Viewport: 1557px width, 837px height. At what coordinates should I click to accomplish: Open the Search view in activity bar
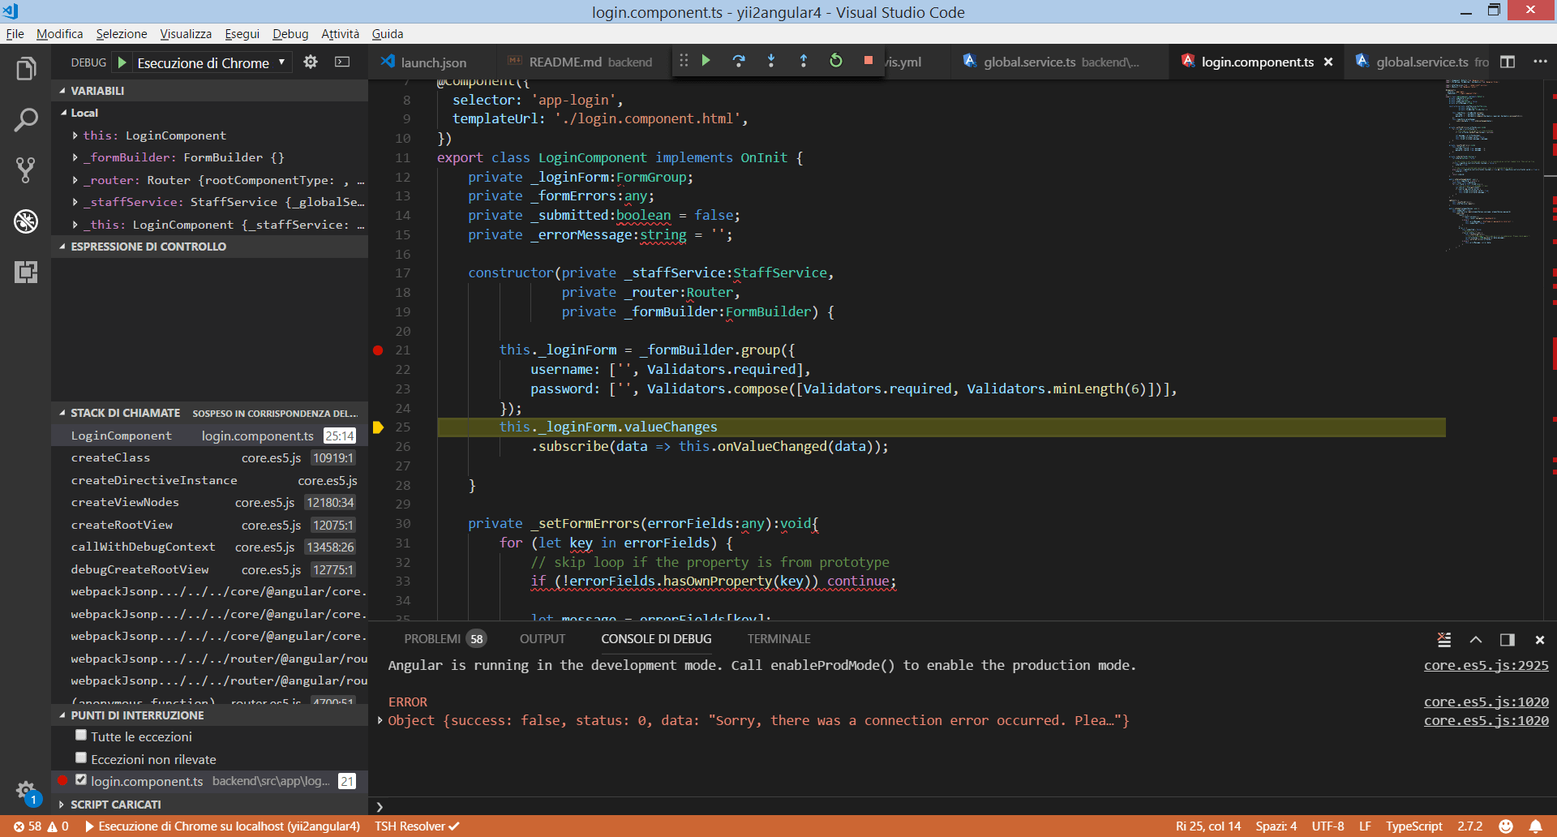tap(26, 120)
